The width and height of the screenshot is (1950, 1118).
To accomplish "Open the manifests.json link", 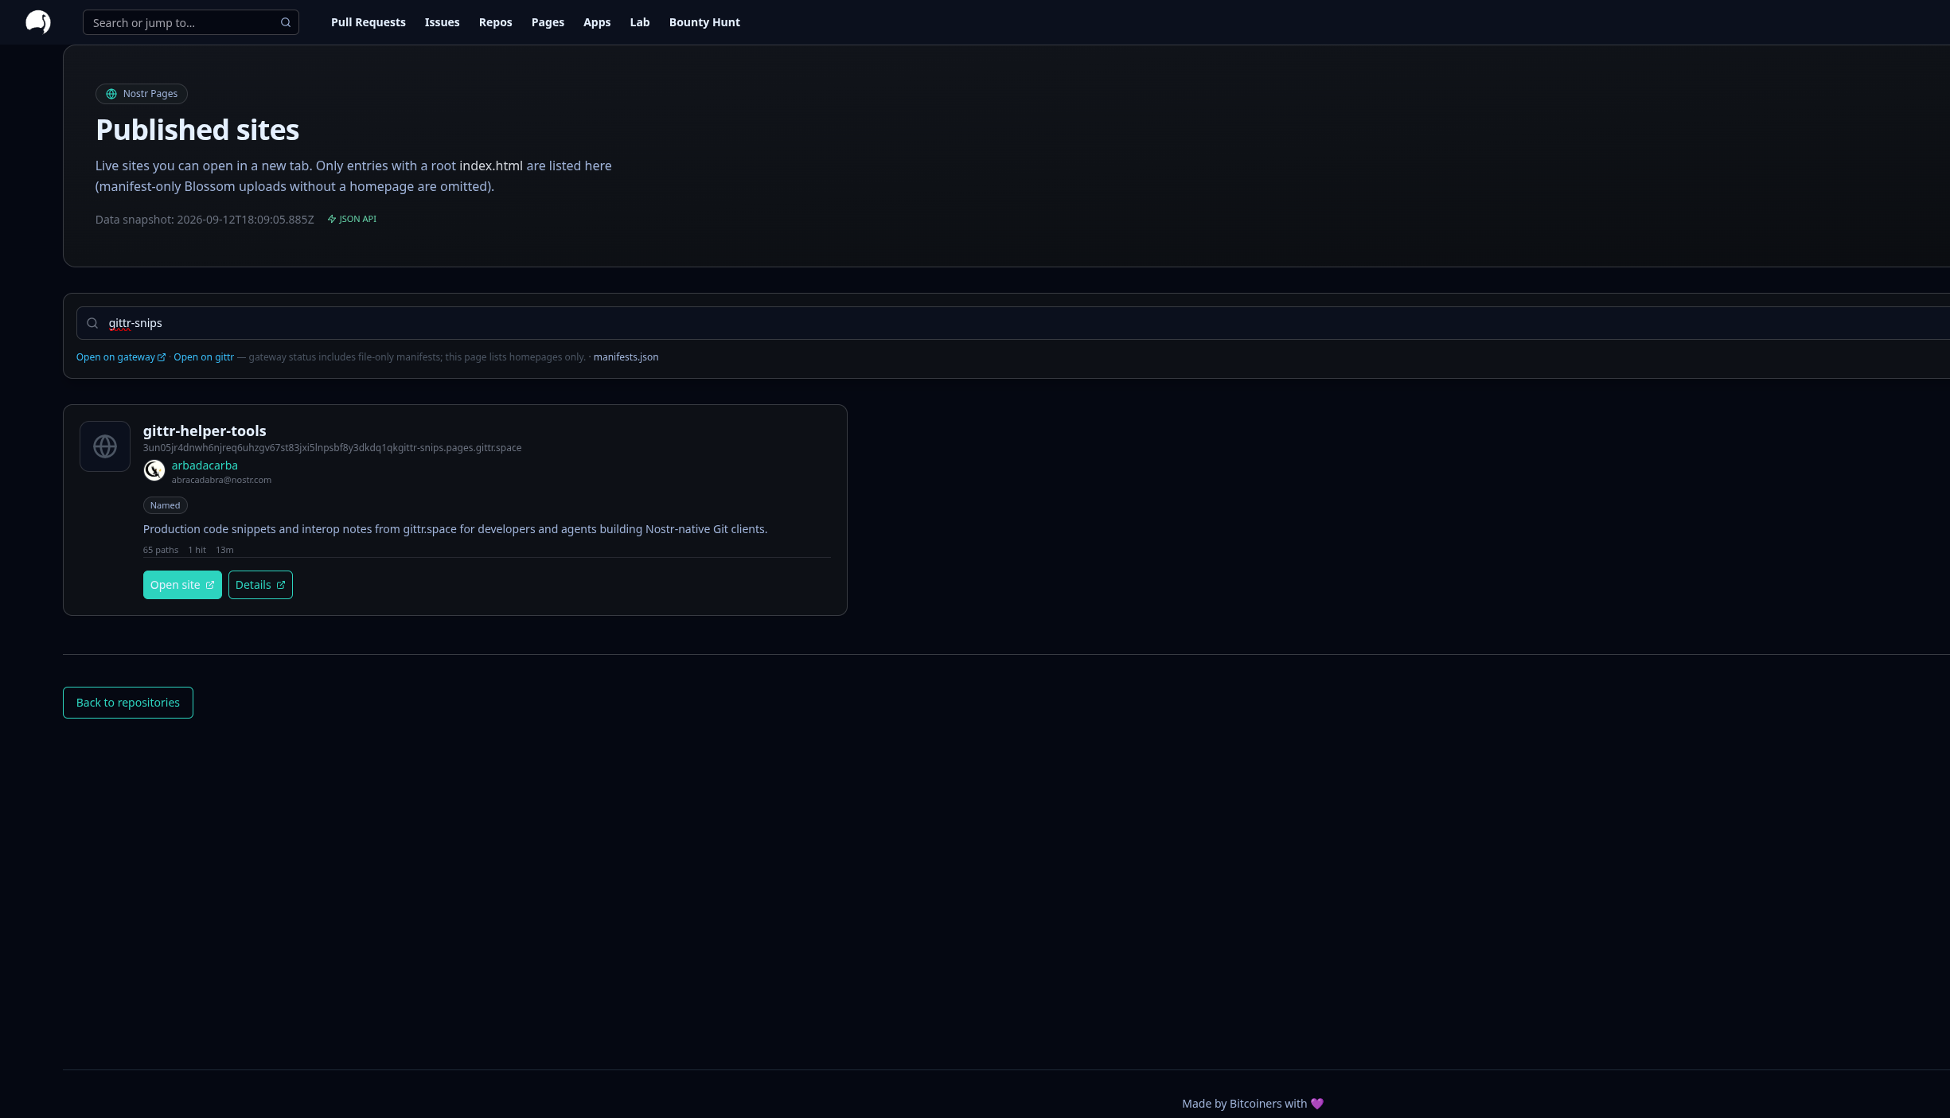I will (x=626, y=357).
